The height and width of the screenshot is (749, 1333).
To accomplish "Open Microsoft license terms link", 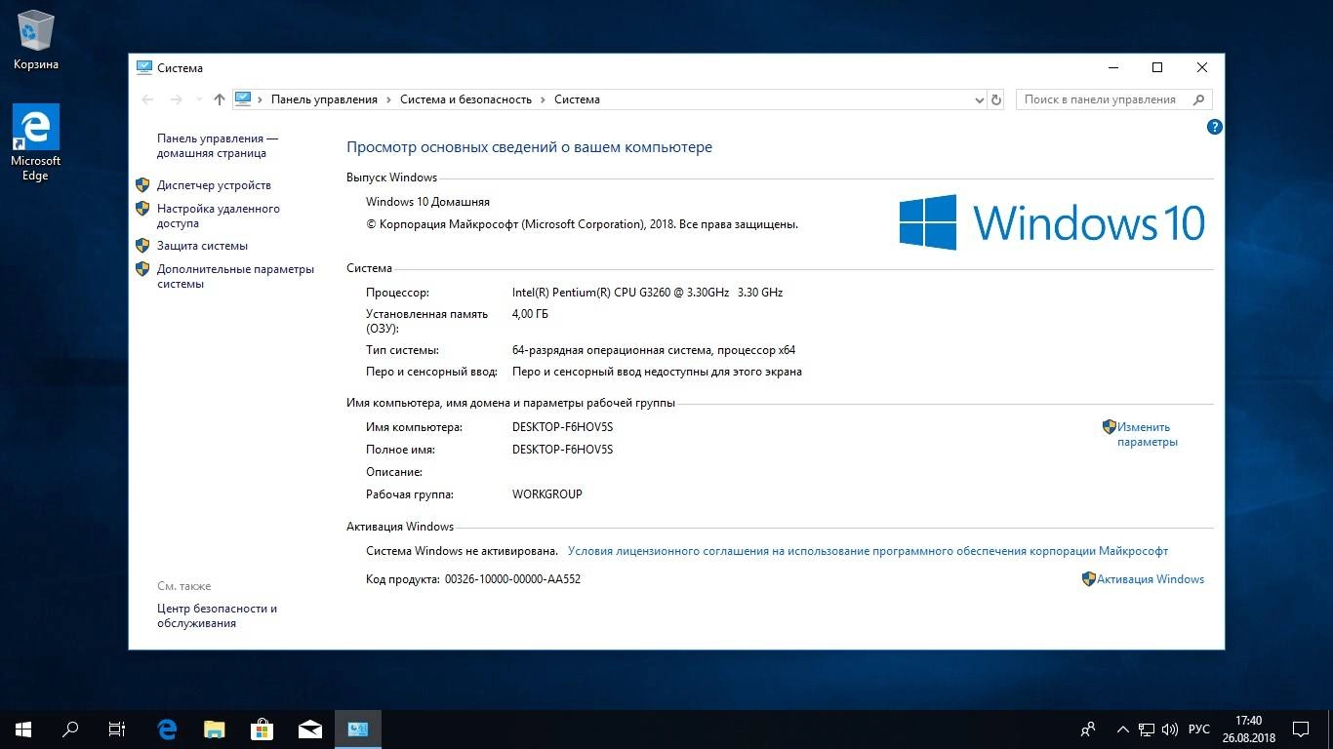I will coord(868,551).
